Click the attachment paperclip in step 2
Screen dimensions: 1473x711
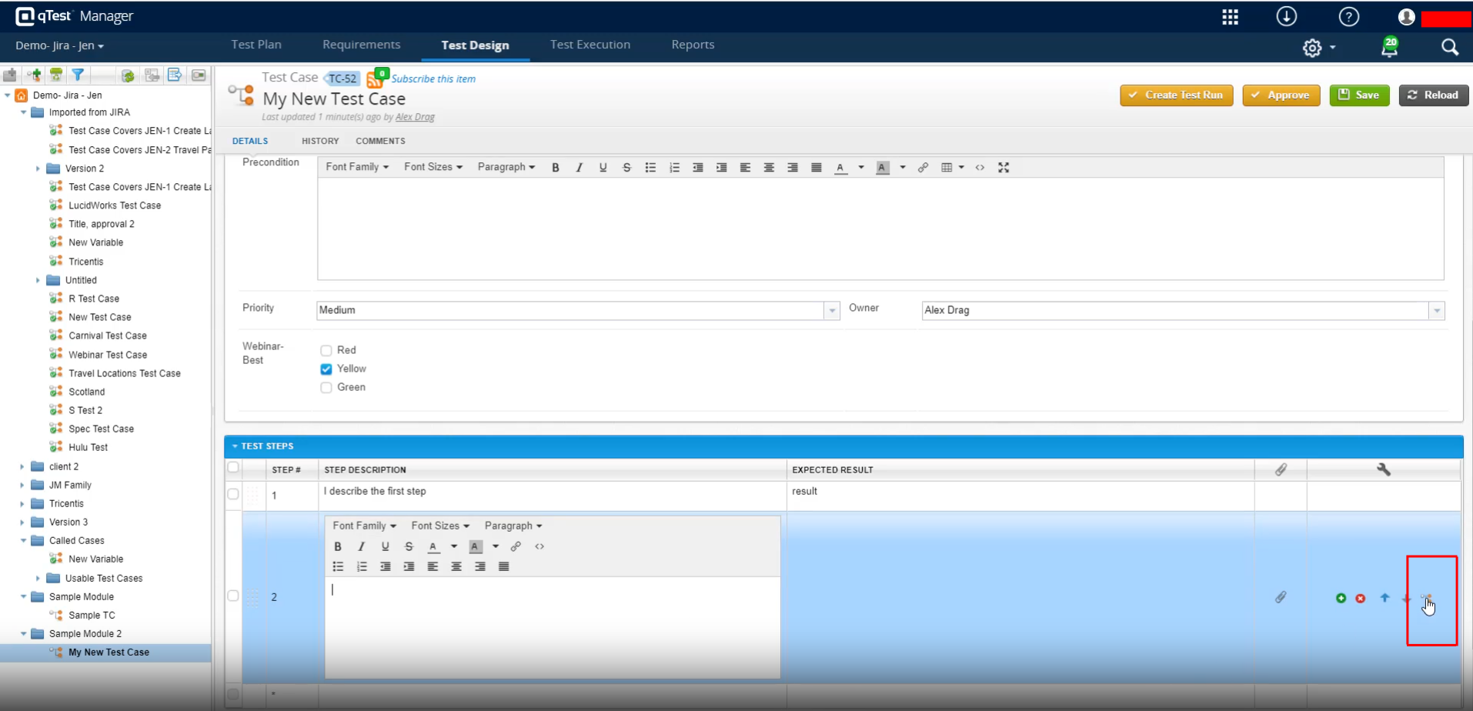coord(1281,597)
